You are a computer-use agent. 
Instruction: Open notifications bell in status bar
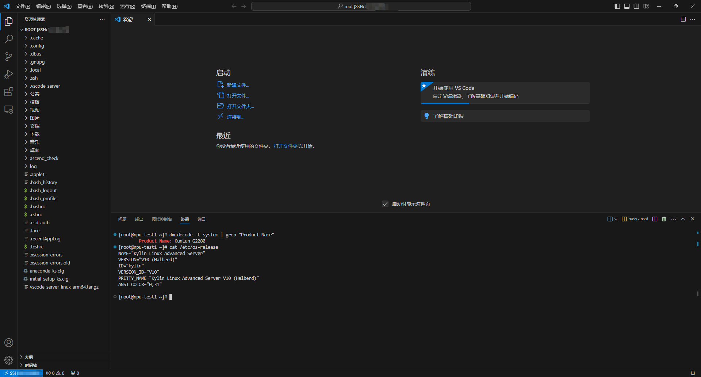[x=693, y=373]
